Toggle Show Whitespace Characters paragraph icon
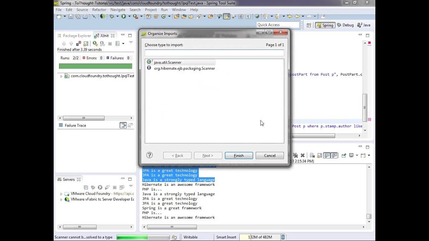The height and width of the screenshot is (241, 429). (248, 16)
